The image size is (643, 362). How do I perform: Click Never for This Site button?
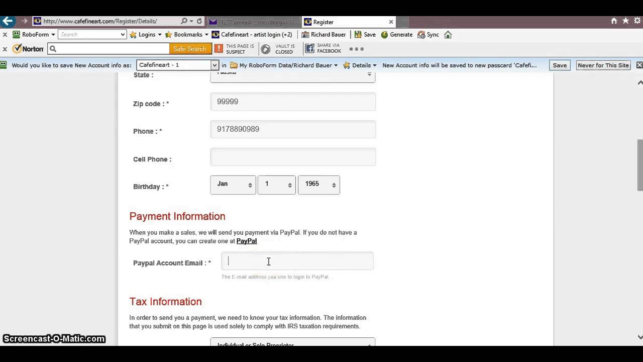[603, 65]
